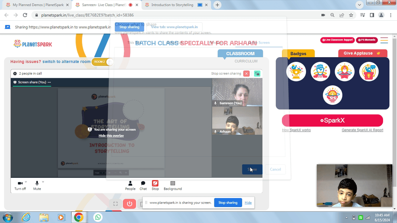397x223 pixels.
Task: Open File Explorer from taskbar
Action: [44, 217]
